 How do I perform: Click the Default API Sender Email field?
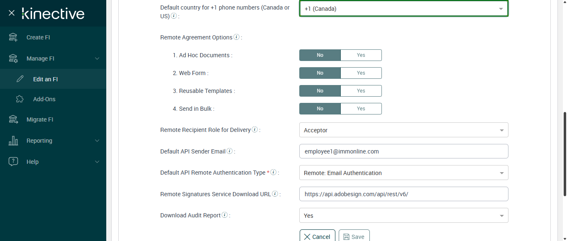tap(403, 151)
